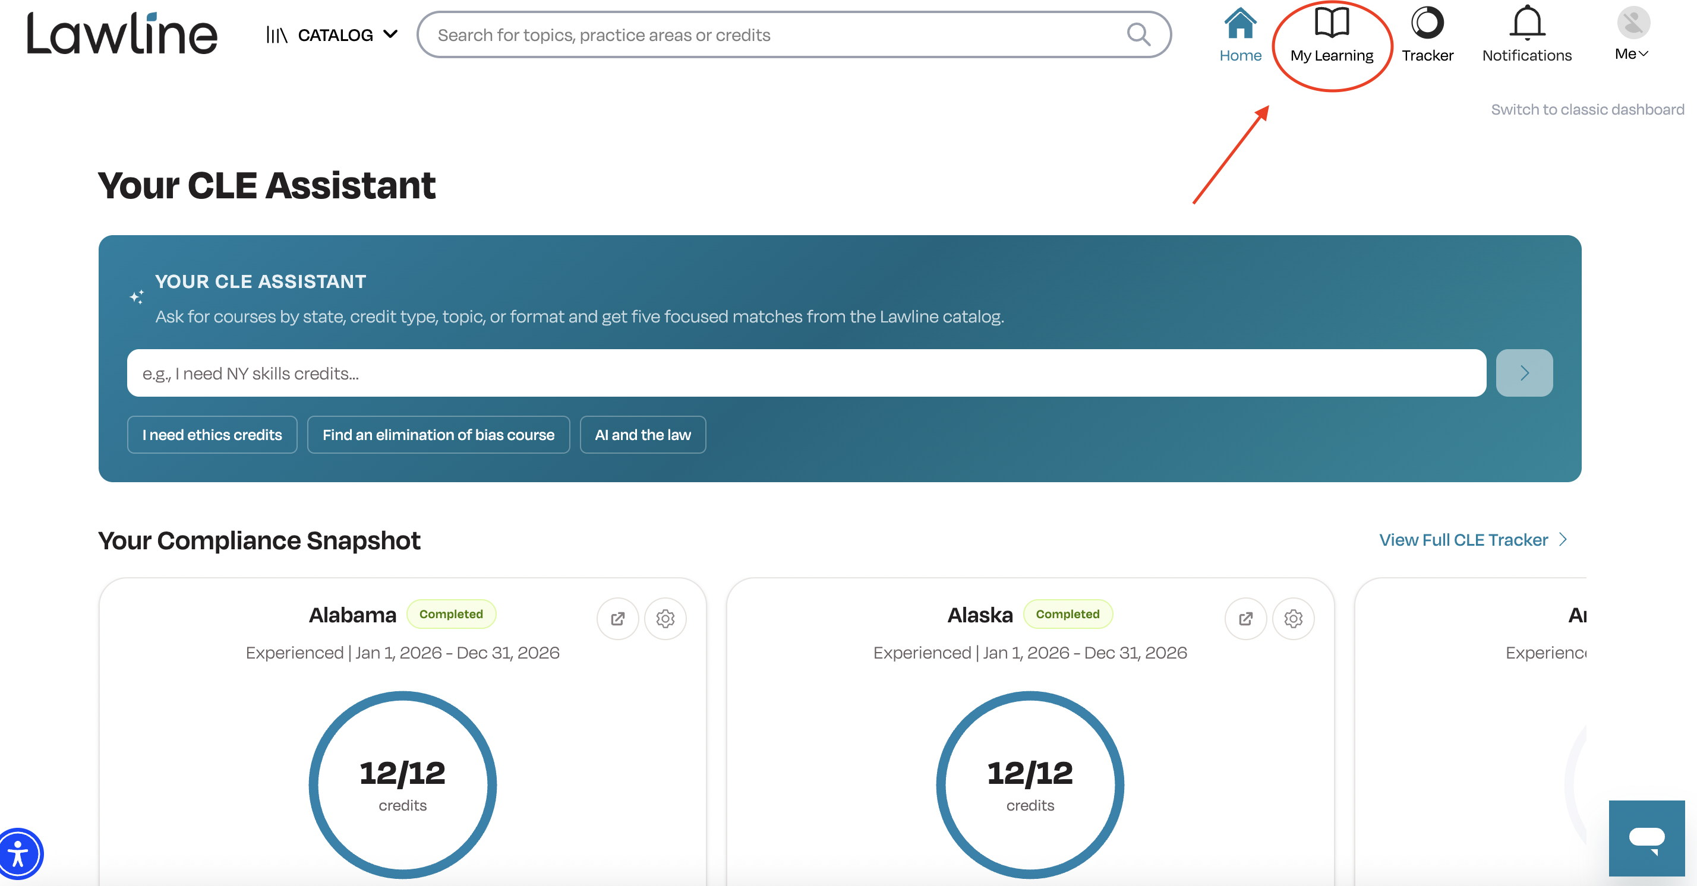The height and width of the screenshot is (886, 1697).
Task: Submit the CLE Assistant query arrow
Action: (1525, 374)
